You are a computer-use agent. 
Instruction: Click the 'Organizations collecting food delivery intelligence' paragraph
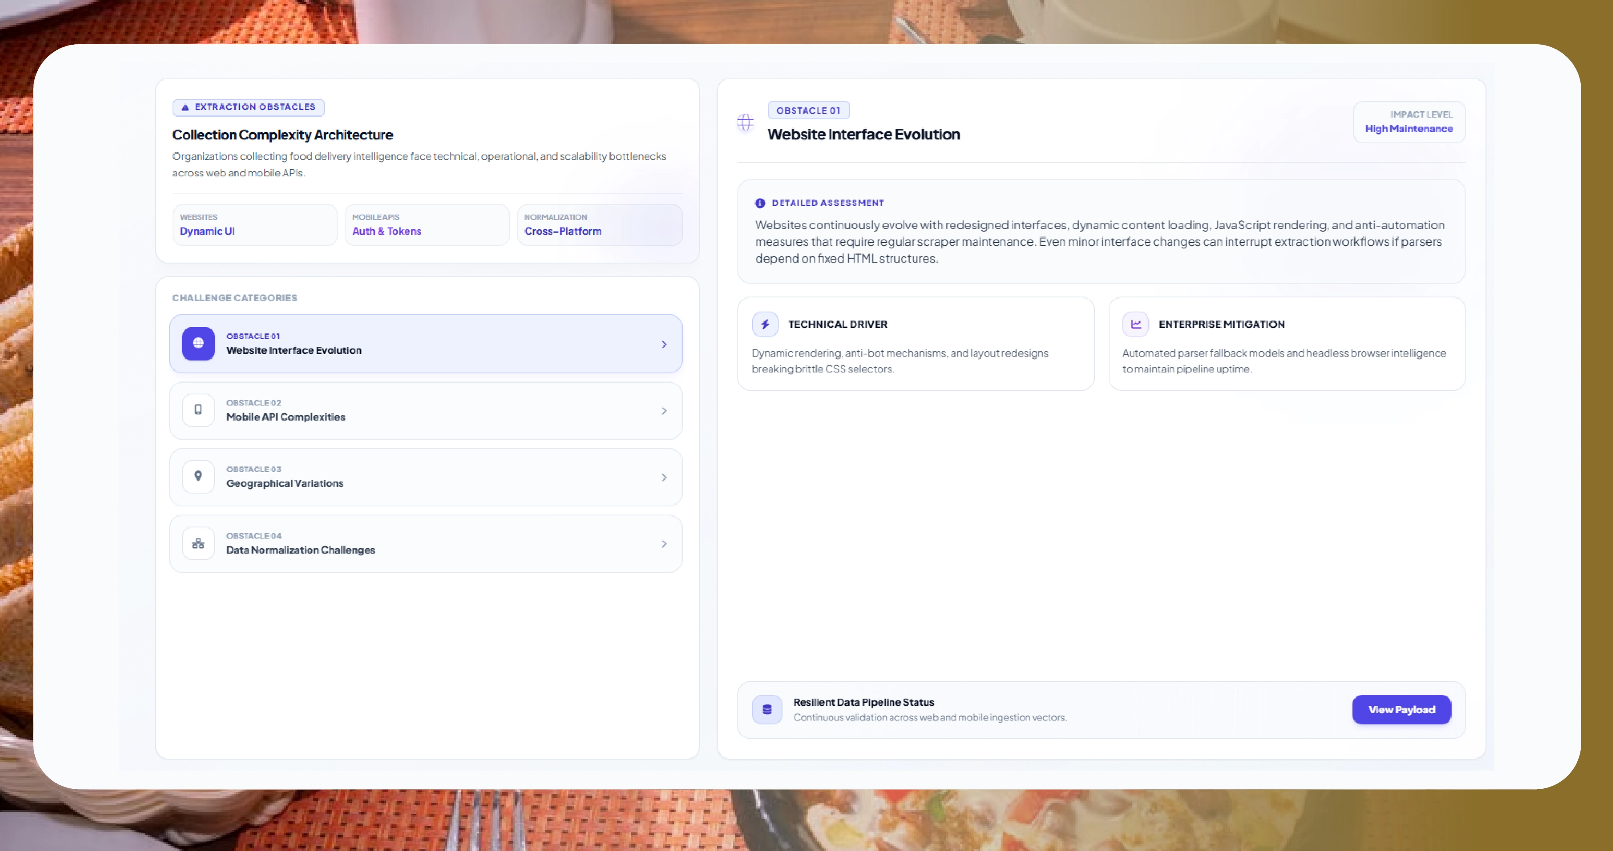point(419,164)
